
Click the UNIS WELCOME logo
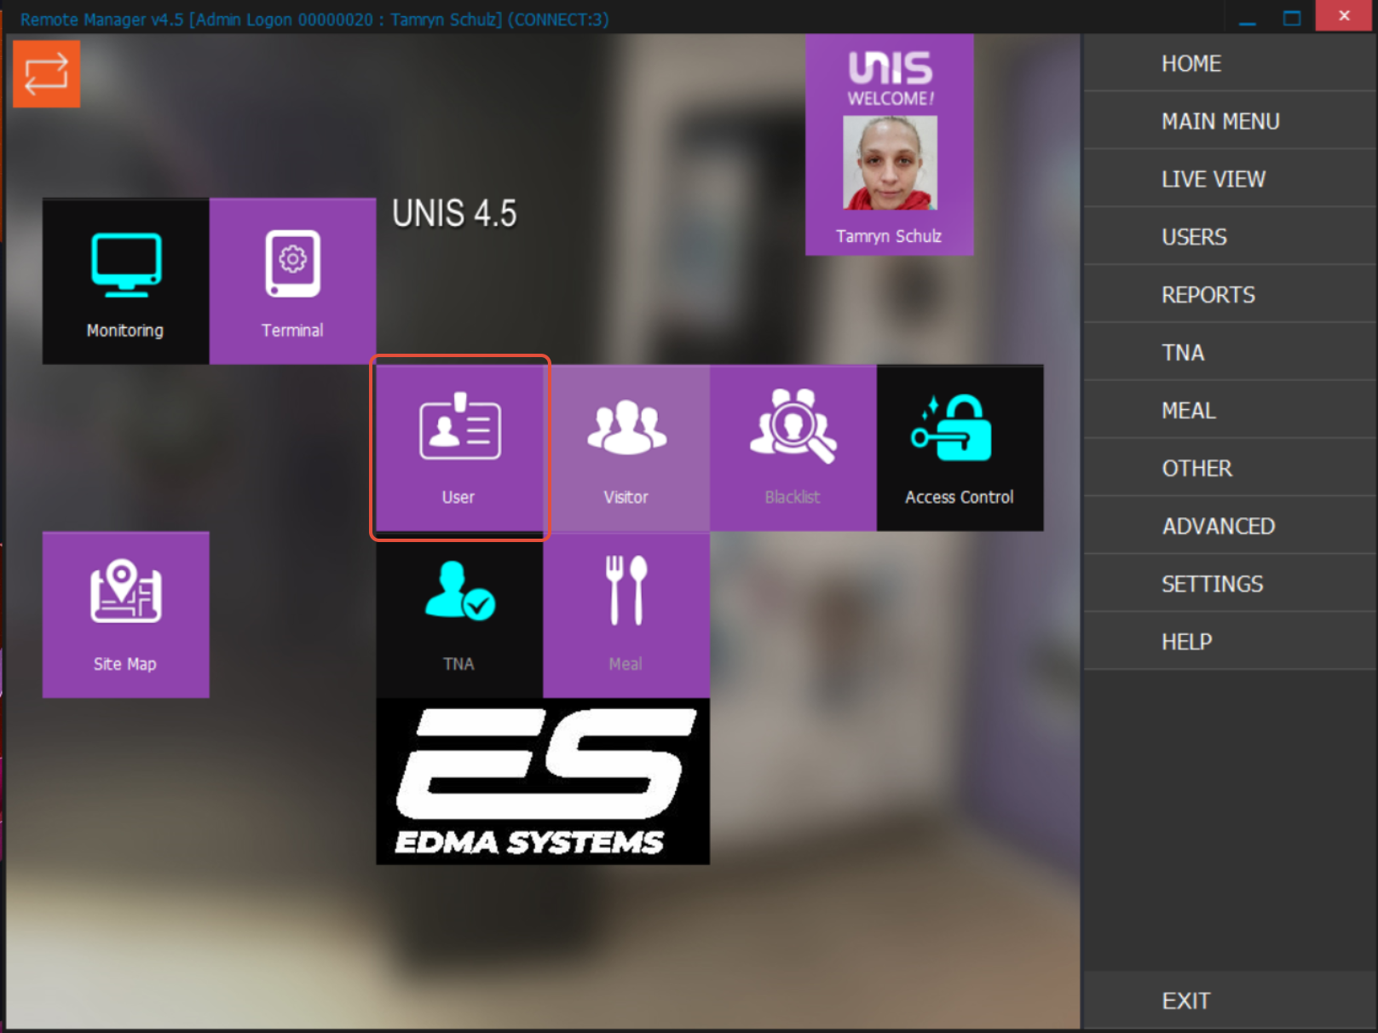pyautogui.click(x=890, y=78)
